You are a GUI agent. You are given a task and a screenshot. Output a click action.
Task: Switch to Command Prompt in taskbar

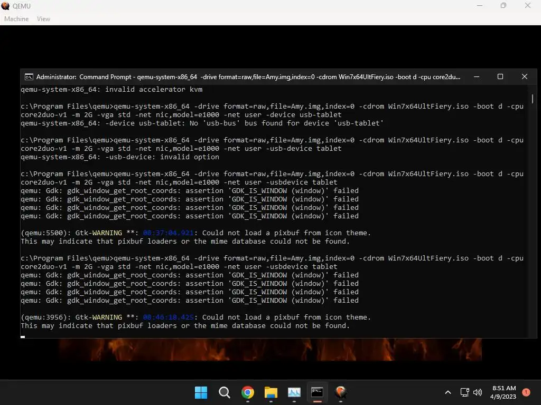317,392
